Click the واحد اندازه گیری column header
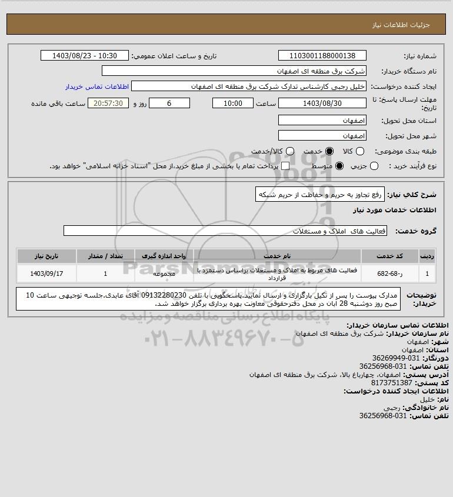 [x=164, y=256]
